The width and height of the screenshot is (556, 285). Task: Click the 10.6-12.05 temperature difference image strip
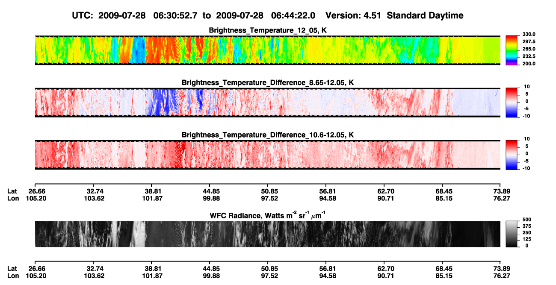pyautogui.click(x=268, y=154)
